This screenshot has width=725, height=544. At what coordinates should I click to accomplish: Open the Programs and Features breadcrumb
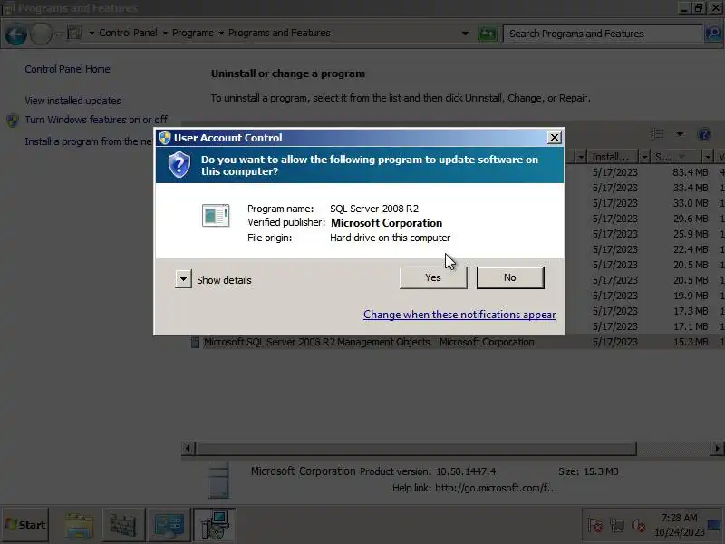click(x=279, y=33)
